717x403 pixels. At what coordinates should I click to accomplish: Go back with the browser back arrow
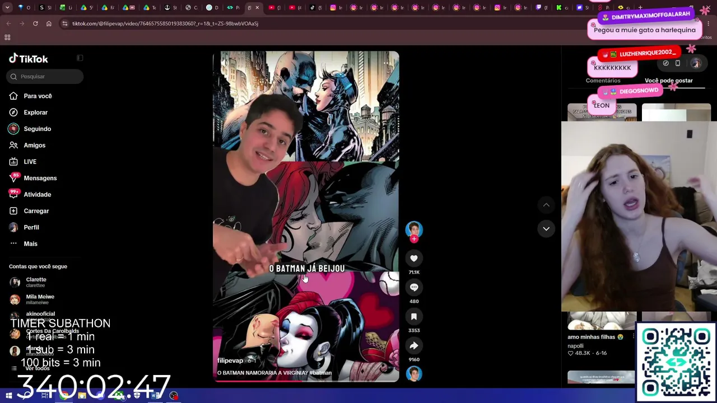(8, 24)
